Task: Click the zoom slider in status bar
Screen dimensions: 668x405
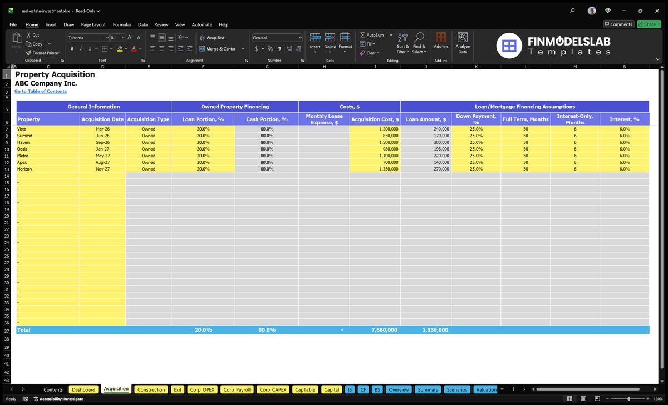Action: 628,399
